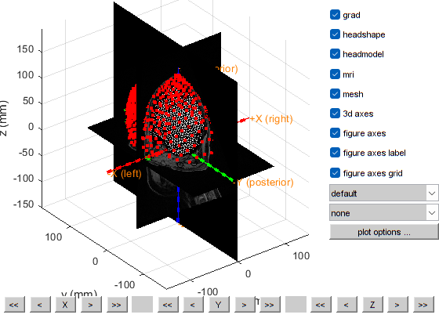Step X slice forward with > button
This screenshot has width=439, height=329.
(91, 305)
